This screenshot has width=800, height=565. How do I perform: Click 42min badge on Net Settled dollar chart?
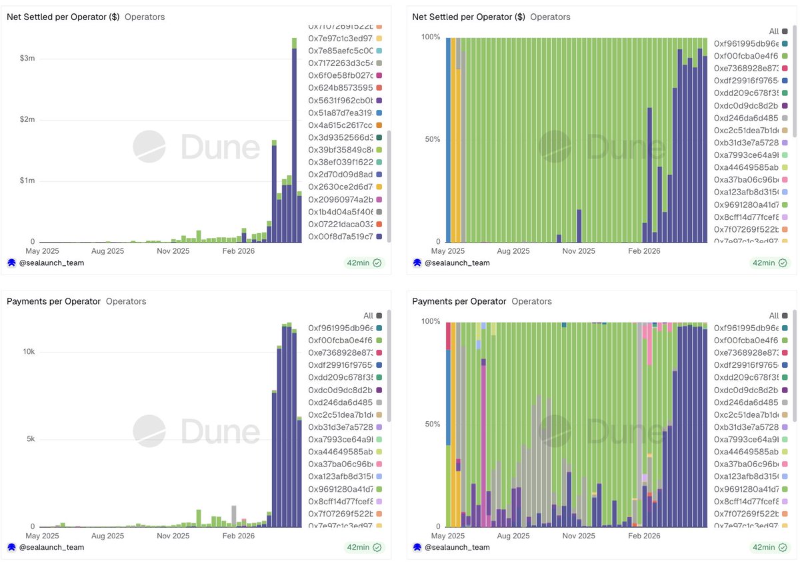364,263
